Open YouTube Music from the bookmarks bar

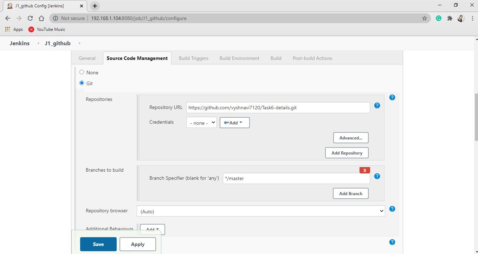[46, 29]
